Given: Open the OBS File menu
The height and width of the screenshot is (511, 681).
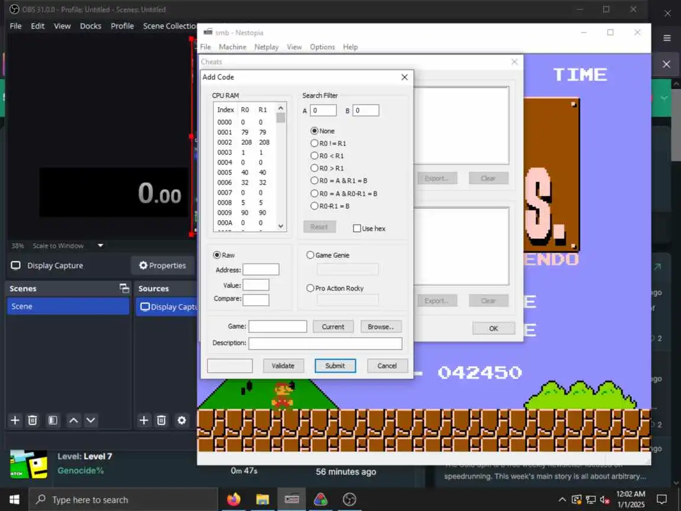Looking at the screenshot, I should 15,26.
